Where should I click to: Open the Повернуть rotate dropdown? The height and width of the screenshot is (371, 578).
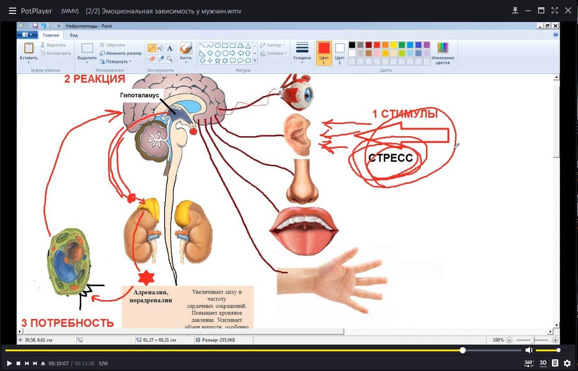116,61
